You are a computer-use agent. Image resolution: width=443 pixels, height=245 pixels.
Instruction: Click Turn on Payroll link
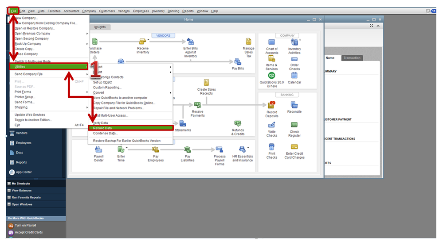point(25,225)
